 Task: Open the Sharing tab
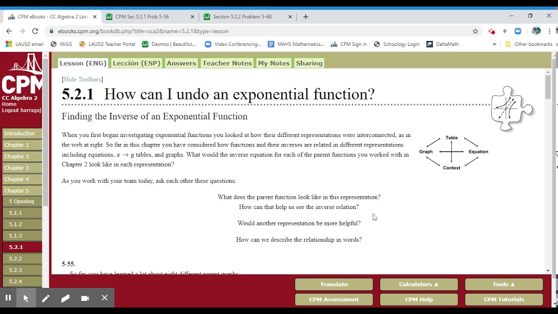(x=309, y=63)
